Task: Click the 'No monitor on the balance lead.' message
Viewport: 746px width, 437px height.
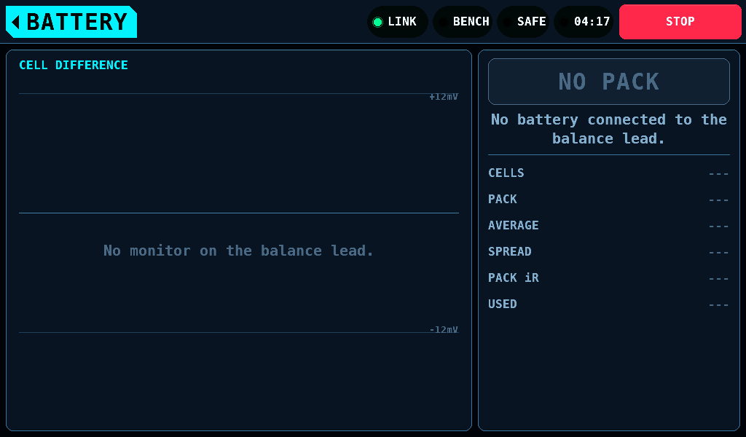Action: coord(238,251)
